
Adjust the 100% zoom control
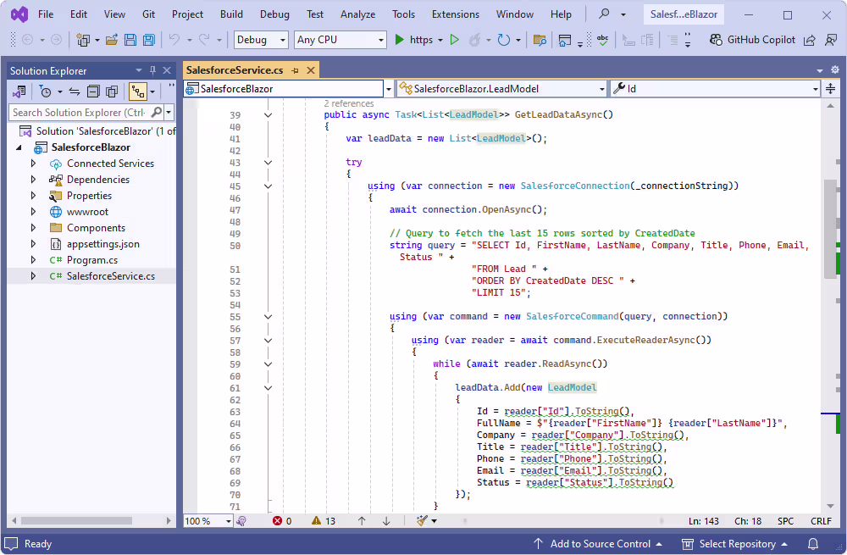[206, 520]
